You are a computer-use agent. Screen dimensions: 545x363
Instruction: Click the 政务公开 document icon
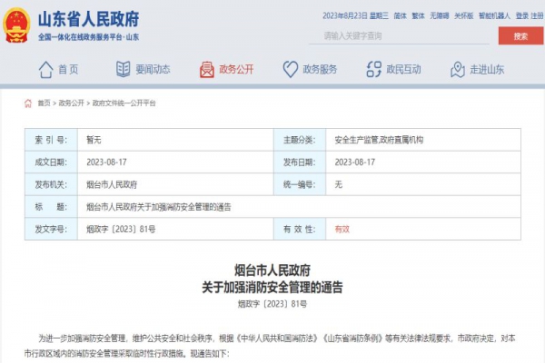206,69
